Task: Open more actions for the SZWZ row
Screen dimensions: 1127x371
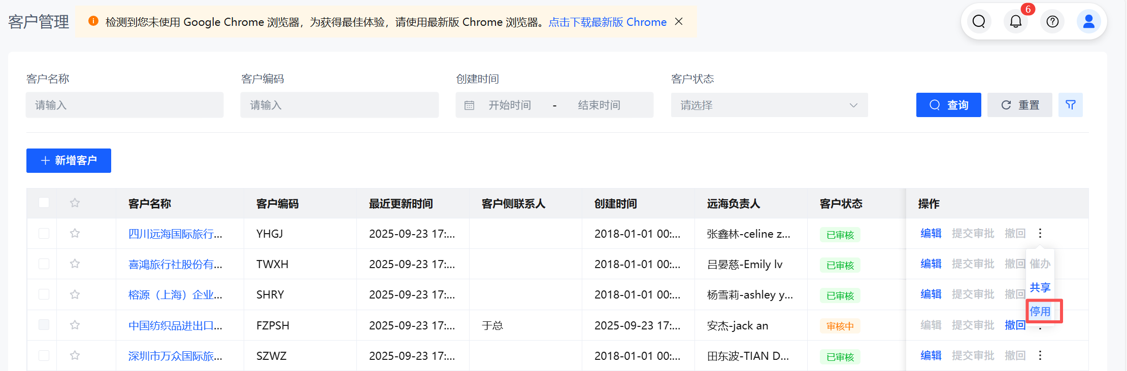Action: (1040, 355)
